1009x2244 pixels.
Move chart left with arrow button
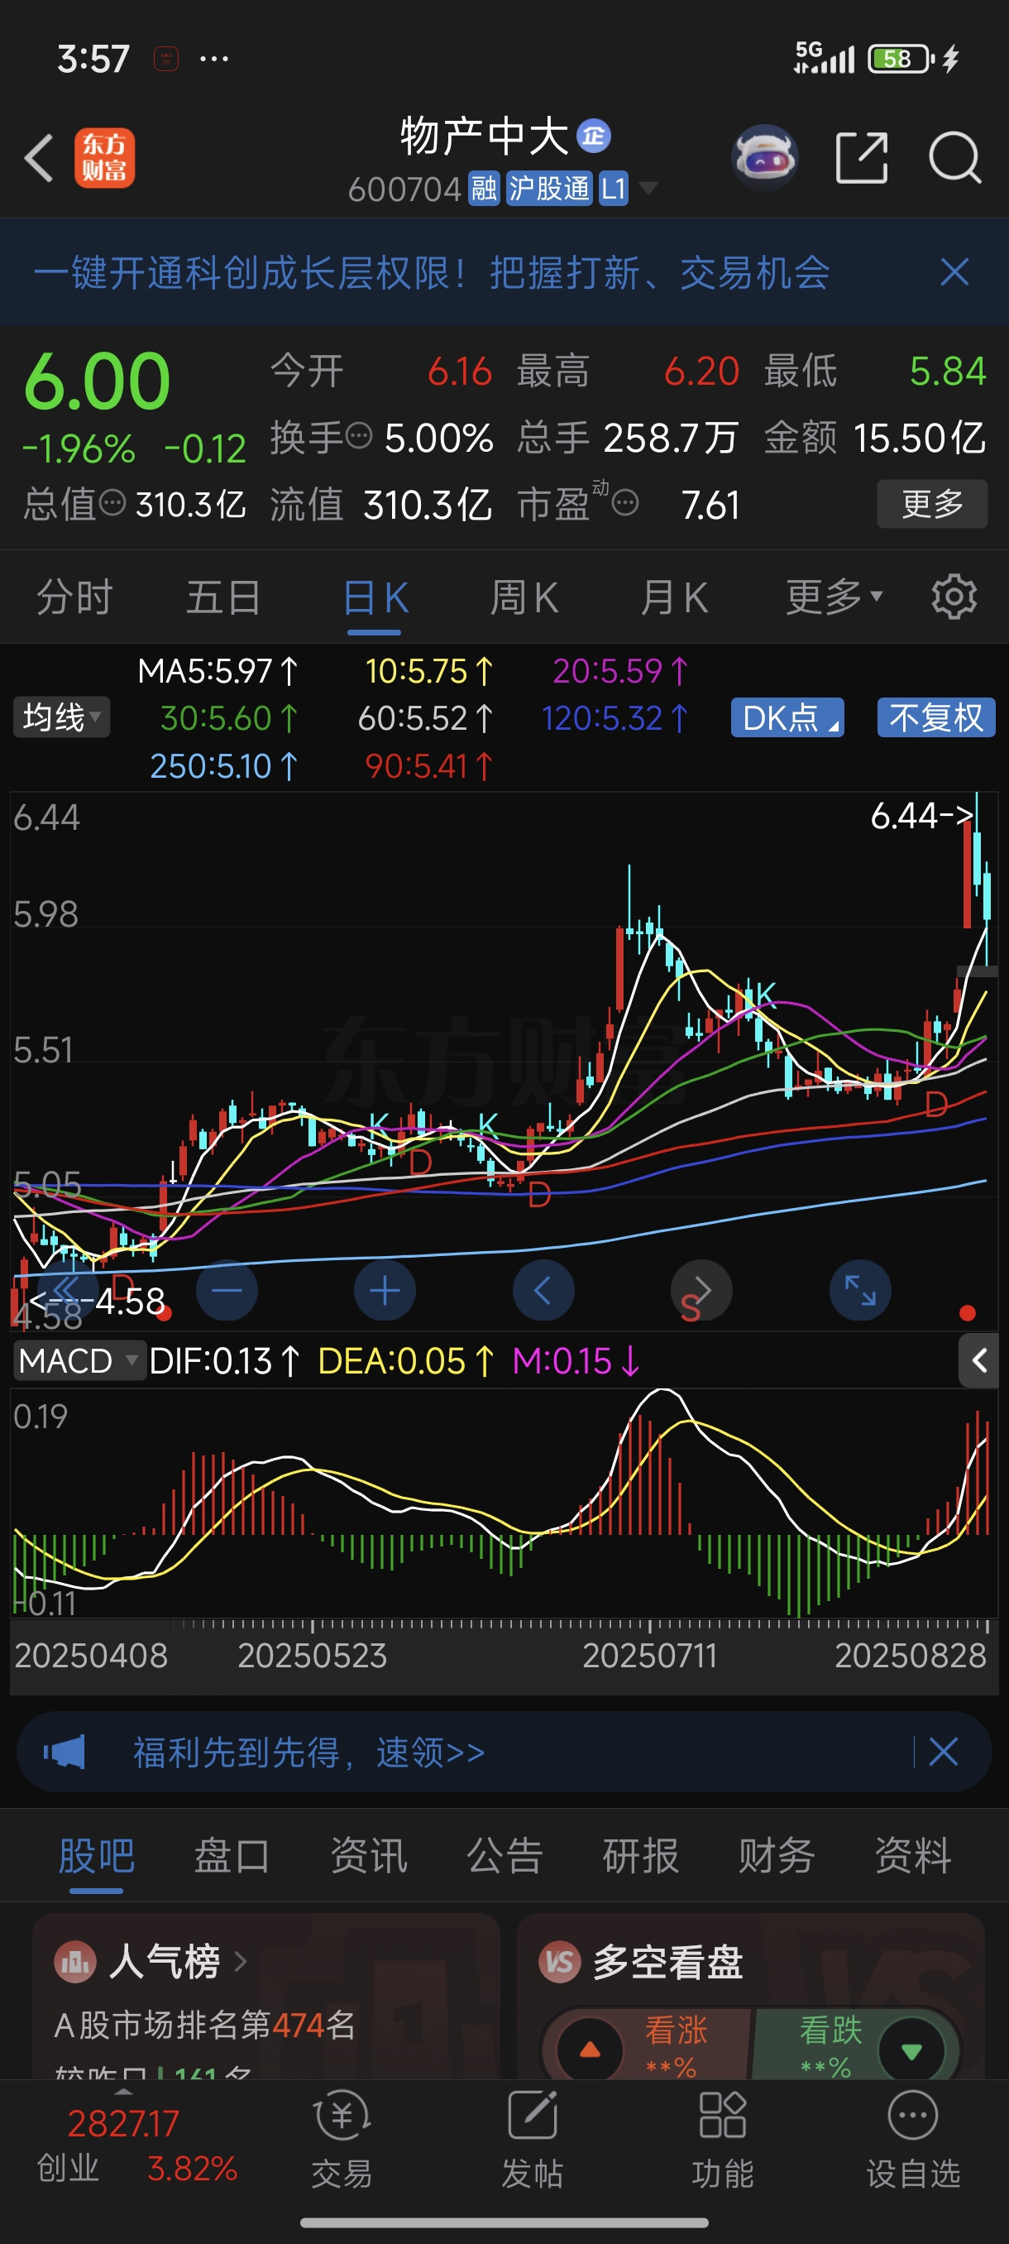point(543,1290)
